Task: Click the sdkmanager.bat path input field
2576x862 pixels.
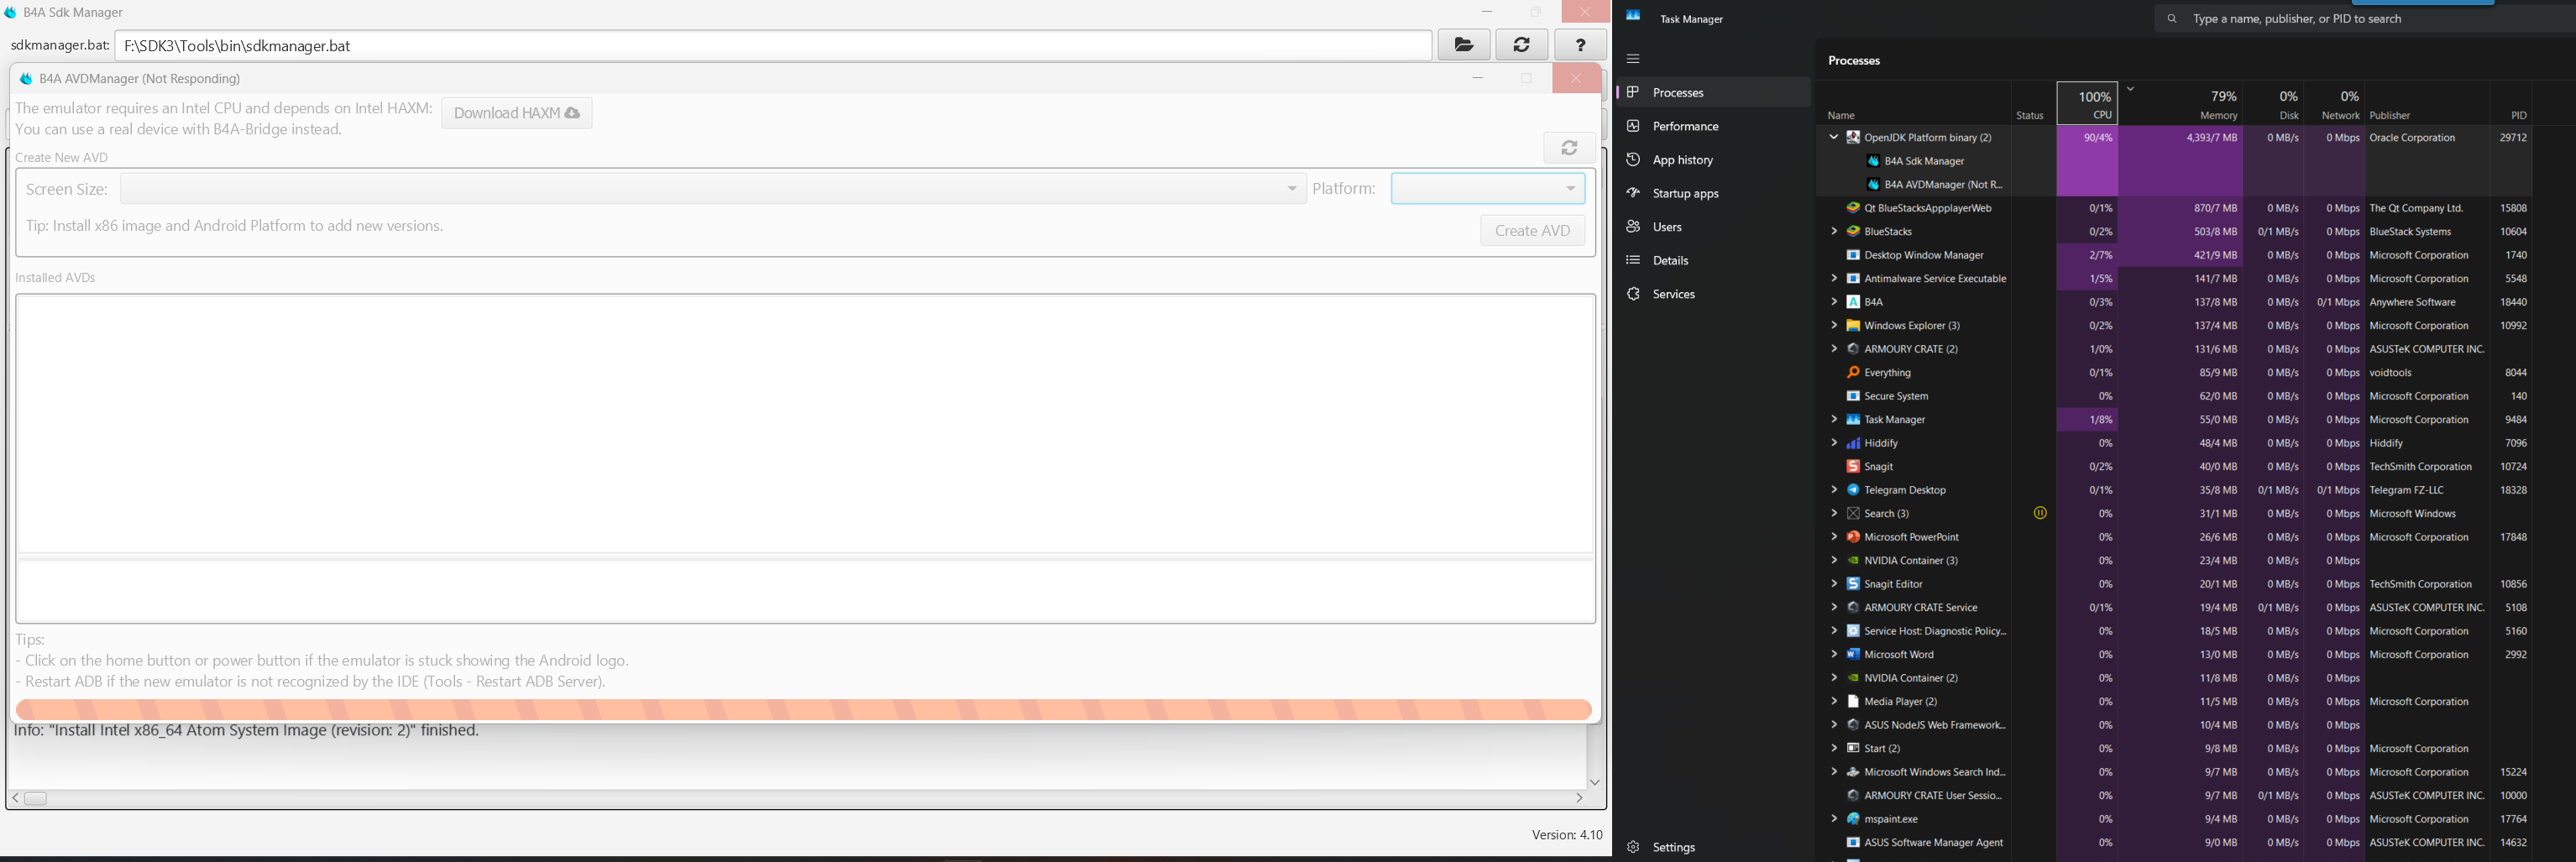Action: pyautogui.click(x=774, y=46)
